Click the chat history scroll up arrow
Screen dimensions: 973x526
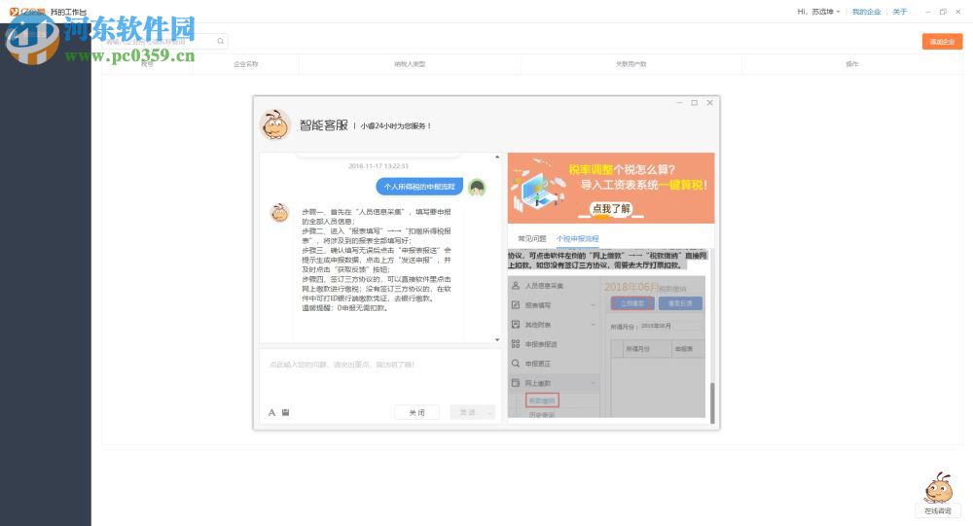[497, 157]
